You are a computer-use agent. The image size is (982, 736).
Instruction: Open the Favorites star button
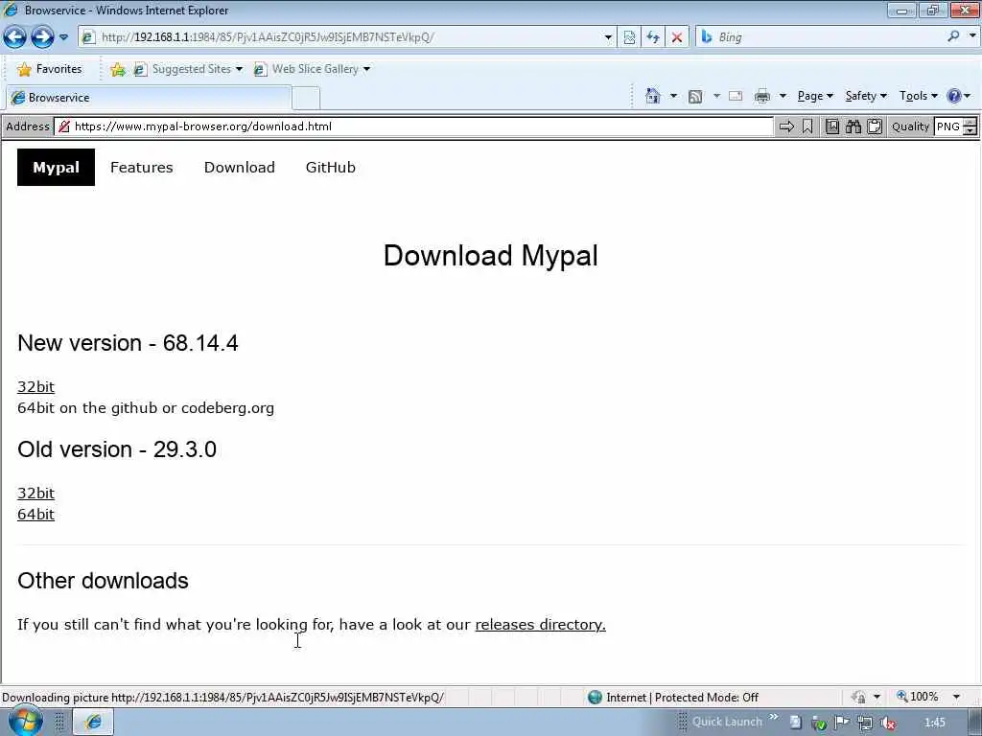tap(50, 69)
